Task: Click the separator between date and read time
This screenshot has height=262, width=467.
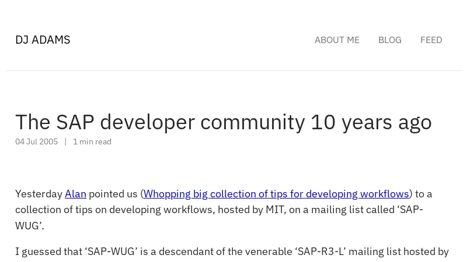Action: [65, 141]
